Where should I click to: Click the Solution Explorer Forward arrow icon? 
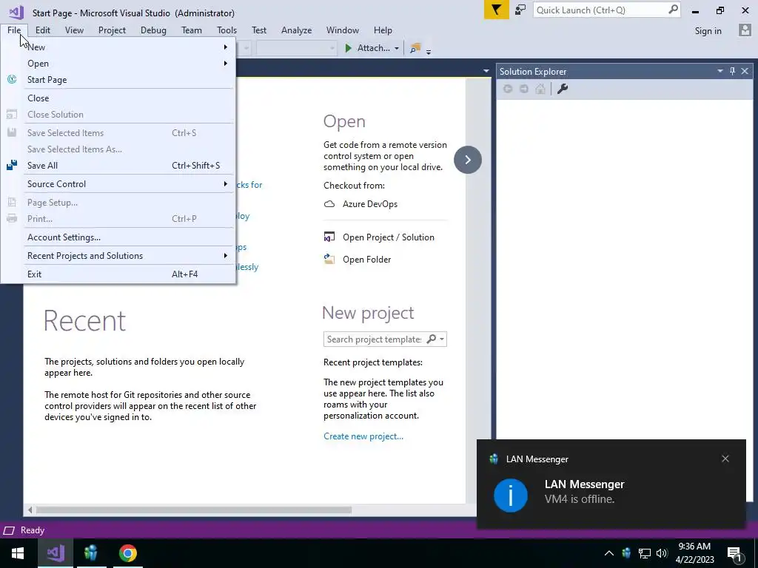coord(524,89)
